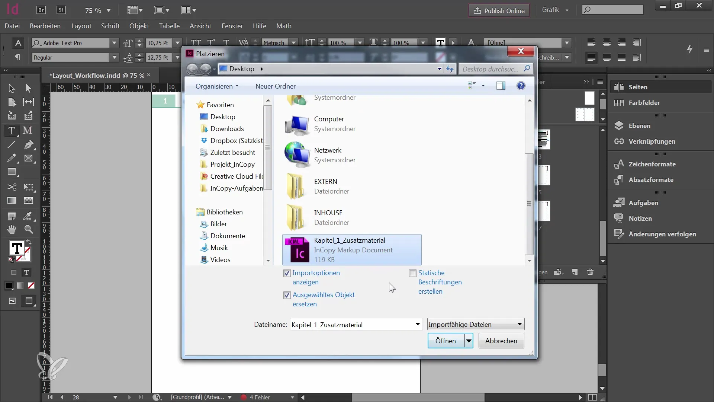Click the Zeichenformate panel icon
Screen dimensions: 714x402
coord(619,164)
